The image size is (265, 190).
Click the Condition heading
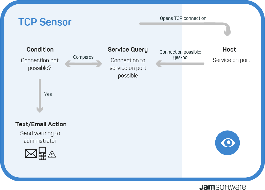coord(40,50)
